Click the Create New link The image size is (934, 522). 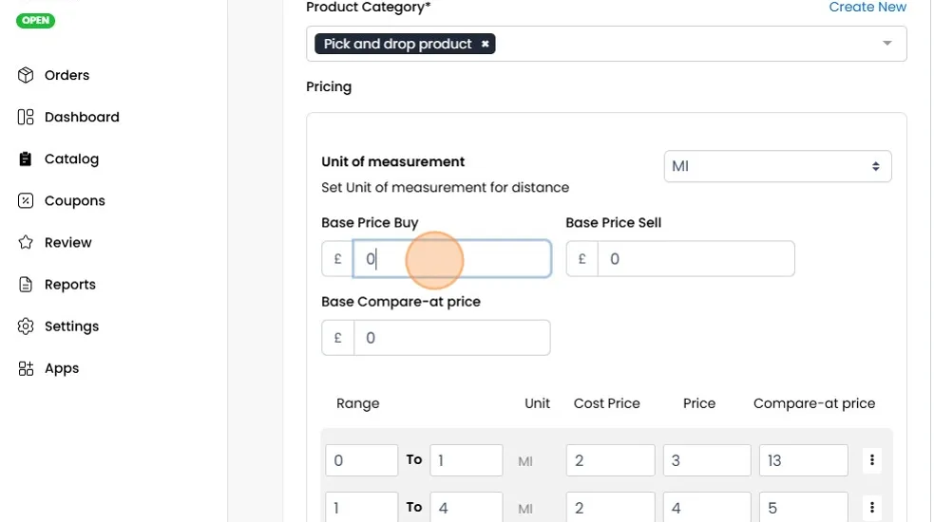click(x=867, y=8)
